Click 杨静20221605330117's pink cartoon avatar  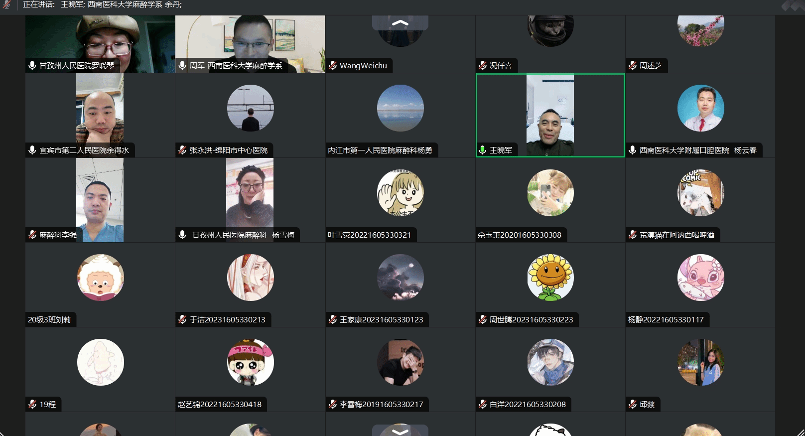tap(700, 278)
